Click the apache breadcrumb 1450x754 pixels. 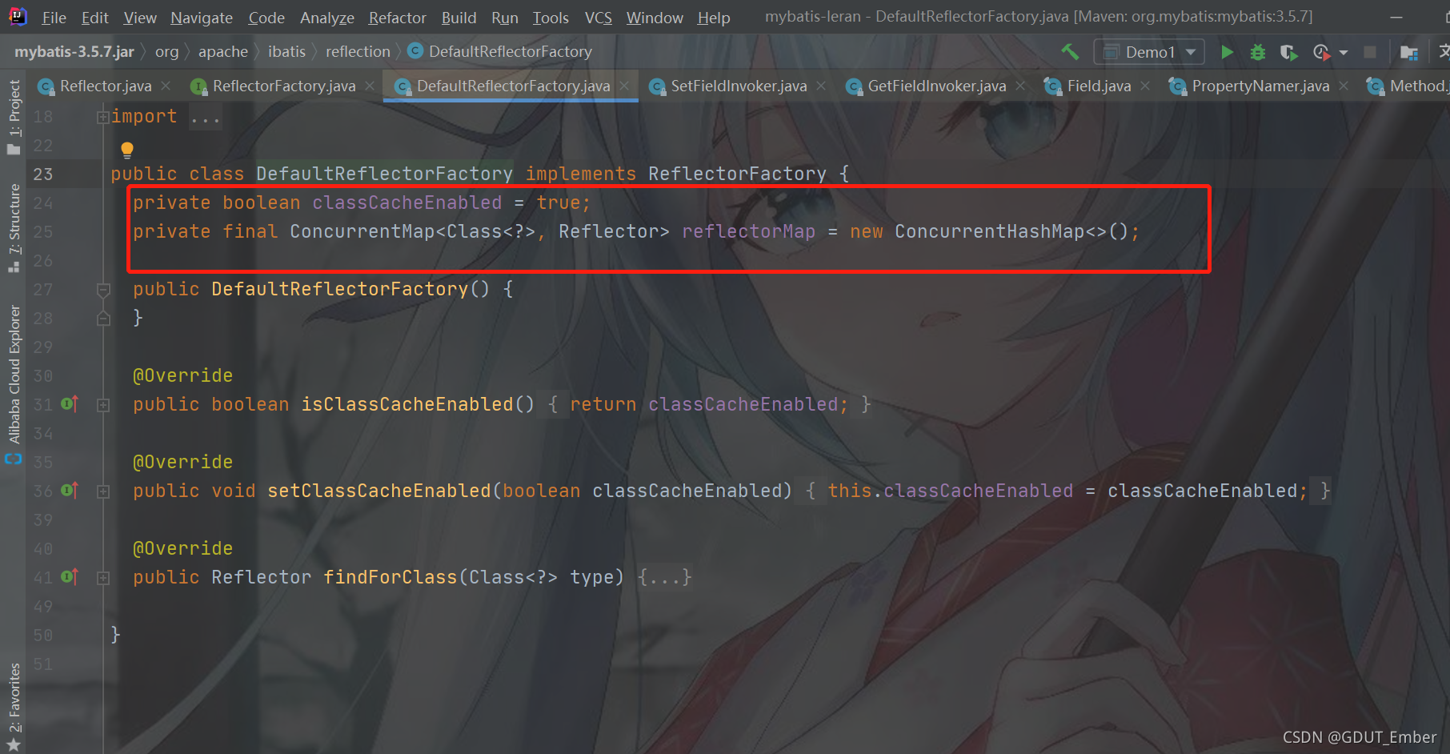click(223, 52)
